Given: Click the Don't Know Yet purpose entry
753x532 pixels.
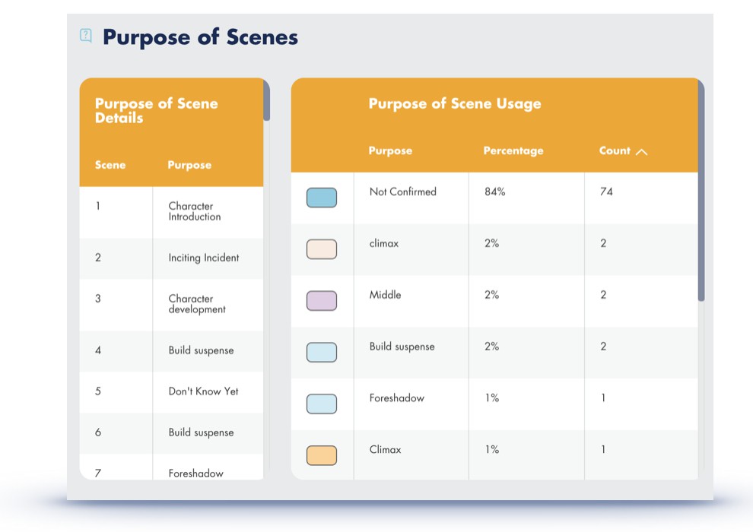Looking at the screenshot, I should tap(203, 391).
